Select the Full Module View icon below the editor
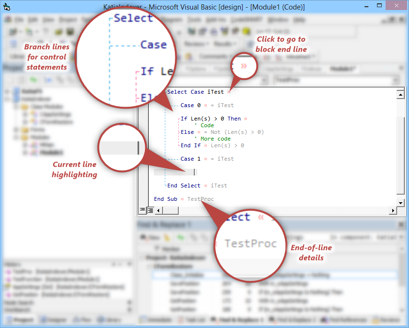This screenshot has width=409, height=328. [151, 210]
